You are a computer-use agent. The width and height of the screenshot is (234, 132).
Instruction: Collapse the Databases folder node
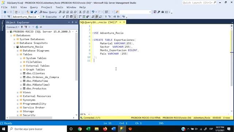click(x=11, y=36)
